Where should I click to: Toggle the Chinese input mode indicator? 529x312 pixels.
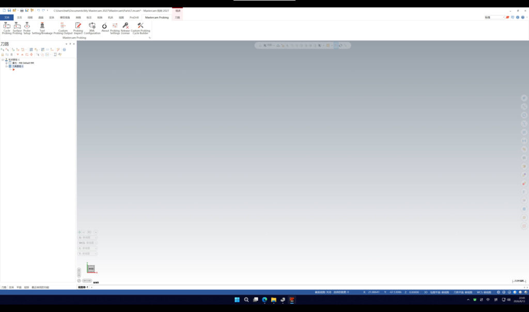[488, 300]
